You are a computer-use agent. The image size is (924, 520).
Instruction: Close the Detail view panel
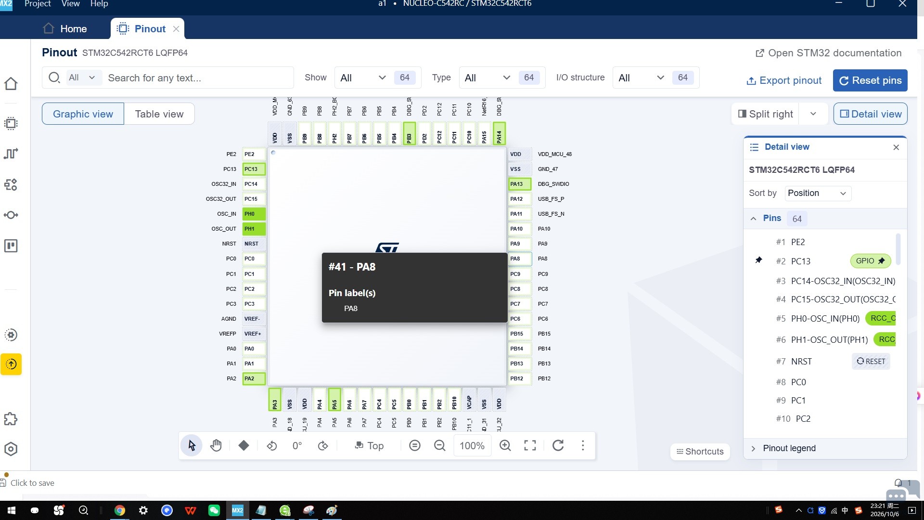(x=896, y=147)
